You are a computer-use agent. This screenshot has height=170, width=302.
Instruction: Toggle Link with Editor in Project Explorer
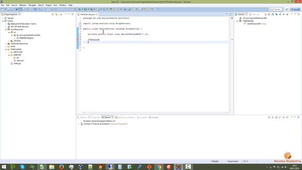click(x=56, y=15)
